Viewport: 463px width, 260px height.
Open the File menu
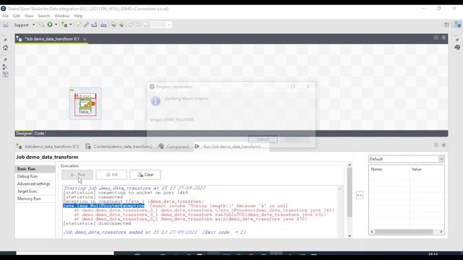tap(5, 16)
